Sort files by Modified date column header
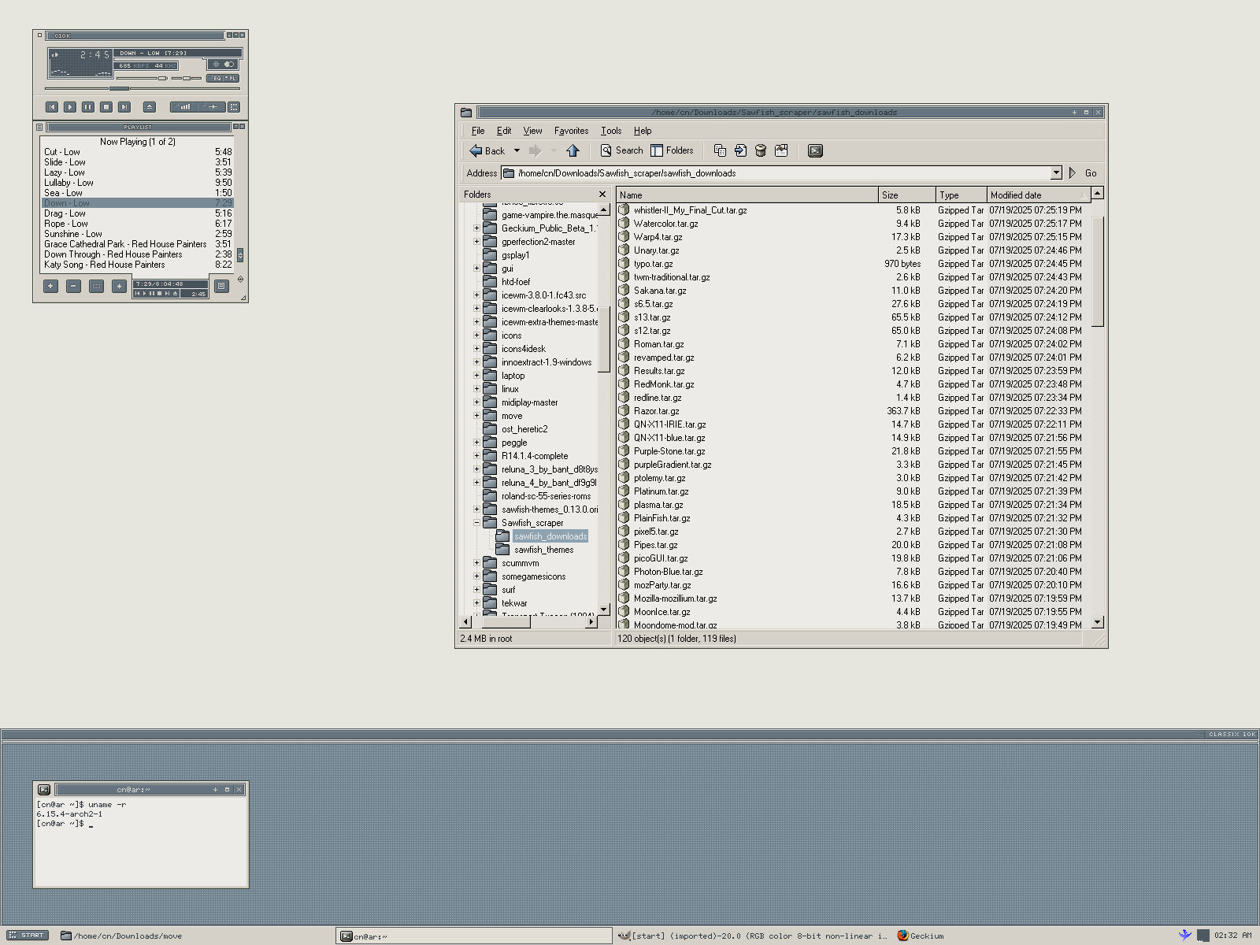Viewport: 1260px width, 945px height. tap(1039, 195)
